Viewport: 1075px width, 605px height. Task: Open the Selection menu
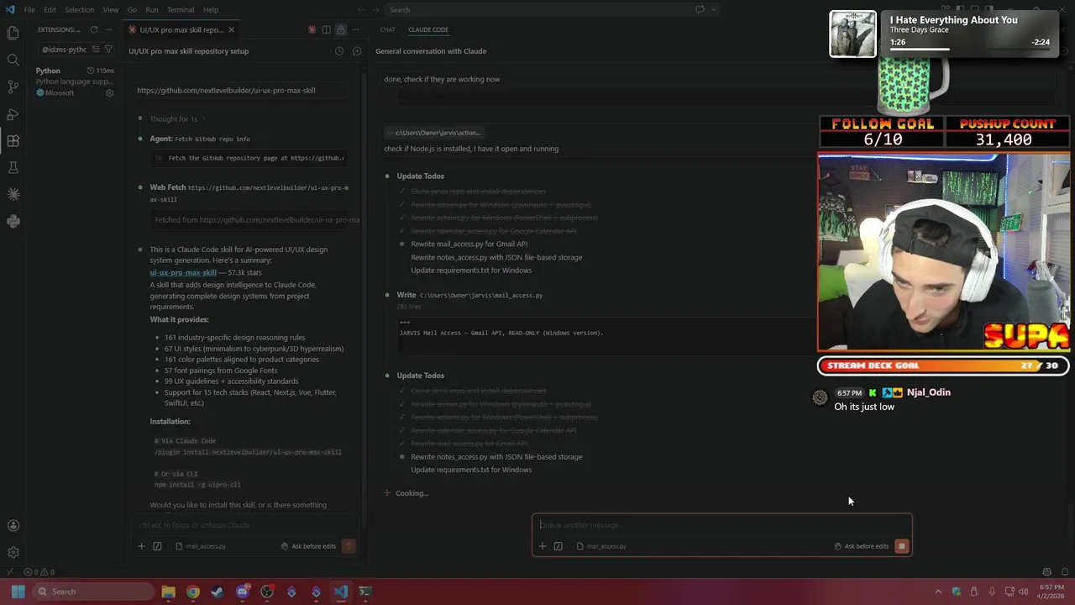(x=80, y=9)
